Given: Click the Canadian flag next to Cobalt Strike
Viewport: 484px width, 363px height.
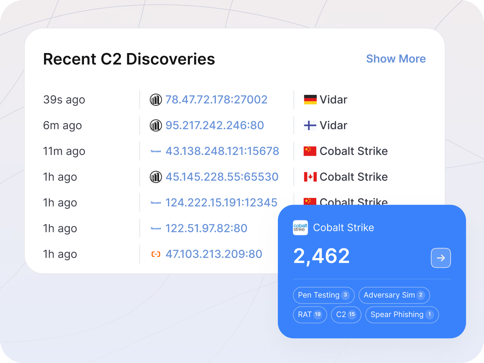Looking at the screenshot, I should pyautogui.click(x=310, y=177).
